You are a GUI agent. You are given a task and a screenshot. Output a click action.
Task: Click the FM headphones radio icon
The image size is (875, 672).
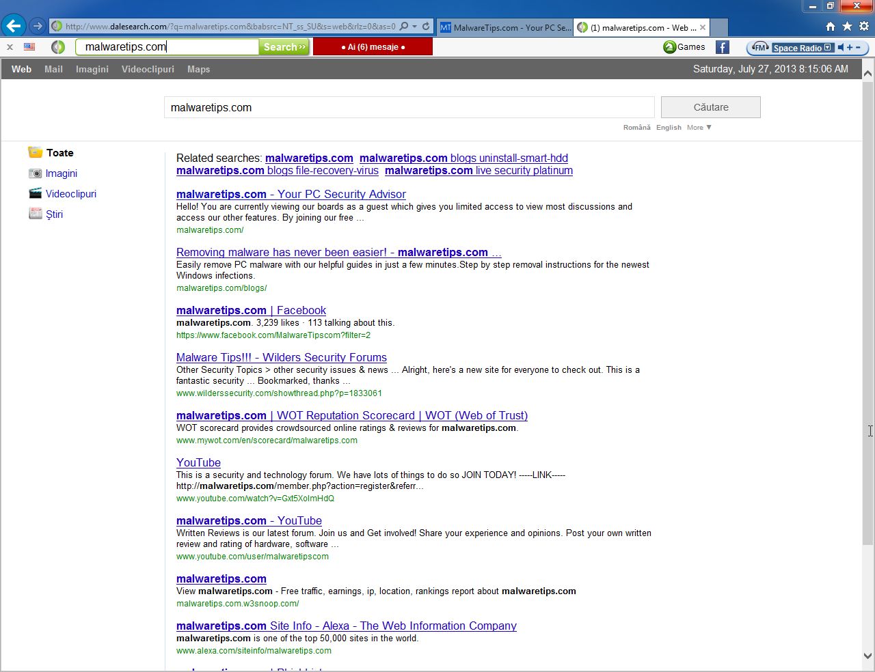(x=759, y=48)
